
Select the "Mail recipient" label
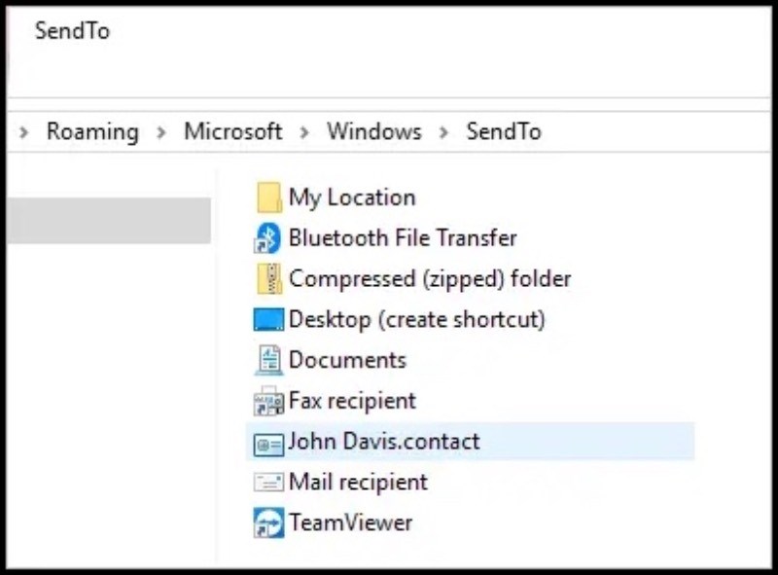coord(358,483)
